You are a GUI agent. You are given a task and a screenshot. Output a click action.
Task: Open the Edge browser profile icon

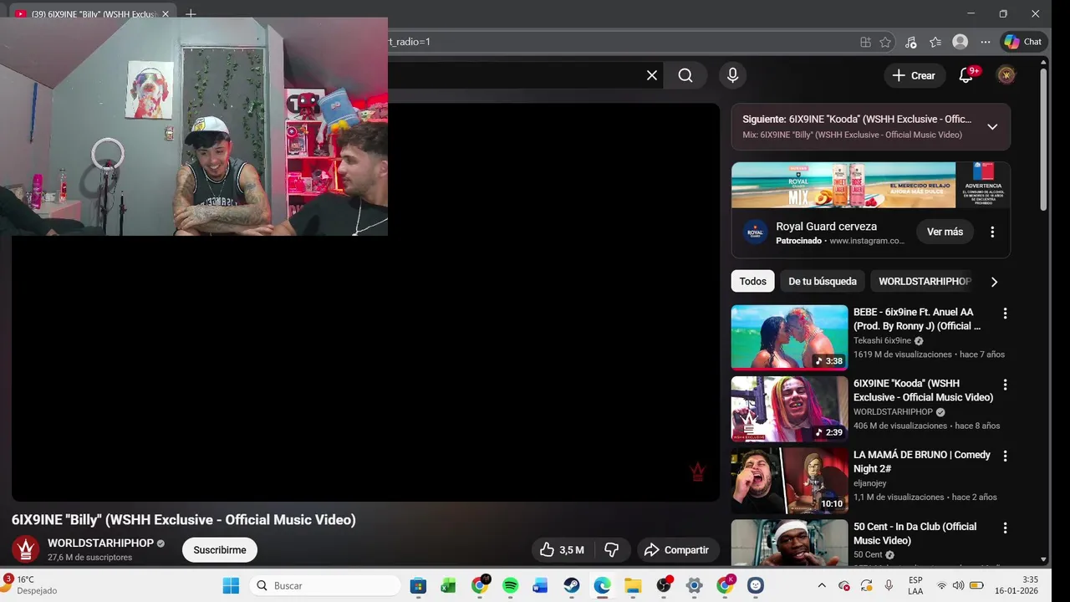point(960,42)
